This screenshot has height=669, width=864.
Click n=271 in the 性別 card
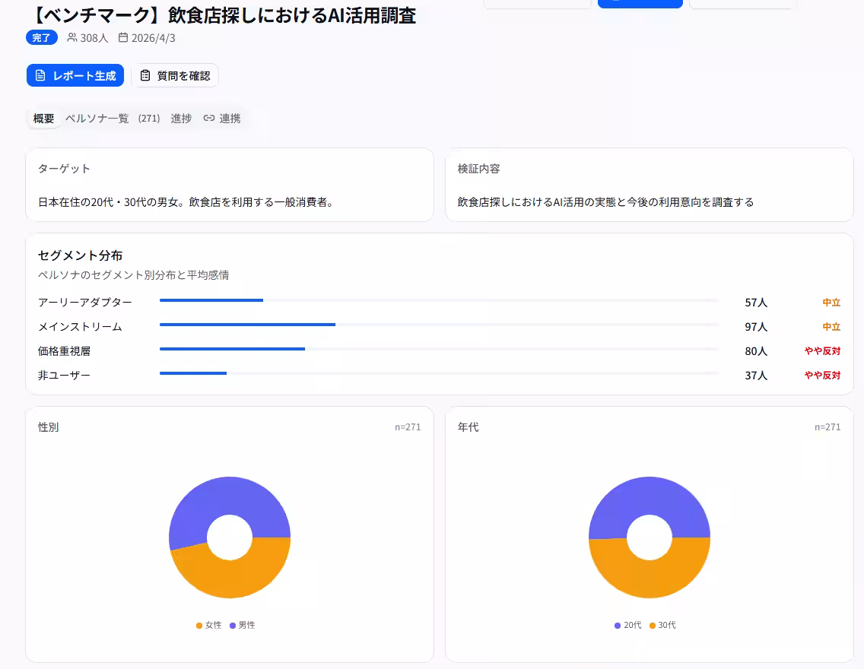point(408,426)
